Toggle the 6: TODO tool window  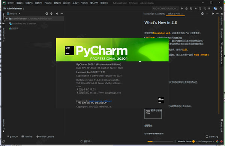[x=13, y=137]
